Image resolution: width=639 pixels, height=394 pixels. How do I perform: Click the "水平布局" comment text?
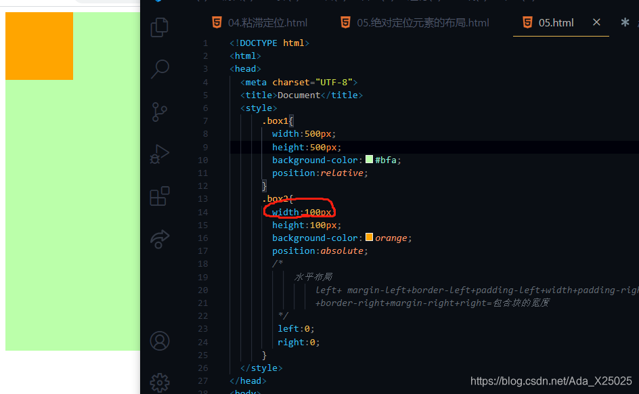(313, 277)
